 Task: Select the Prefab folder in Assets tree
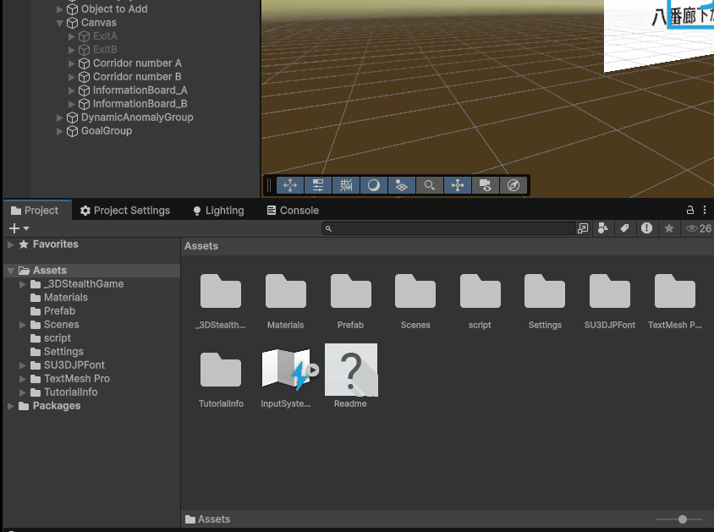[x=59, y=311]
